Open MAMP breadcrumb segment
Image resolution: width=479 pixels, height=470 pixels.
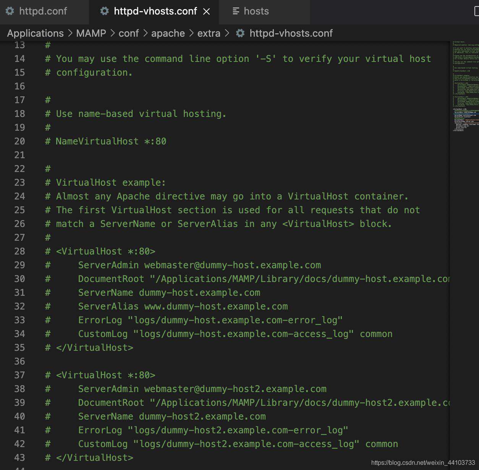coord(91,33)
